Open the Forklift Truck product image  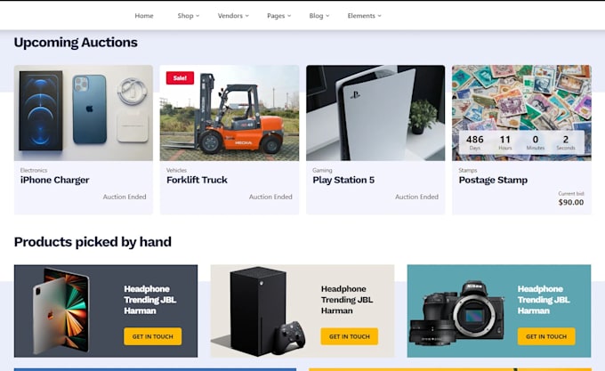pyautogui.click(x=230, y=113)
